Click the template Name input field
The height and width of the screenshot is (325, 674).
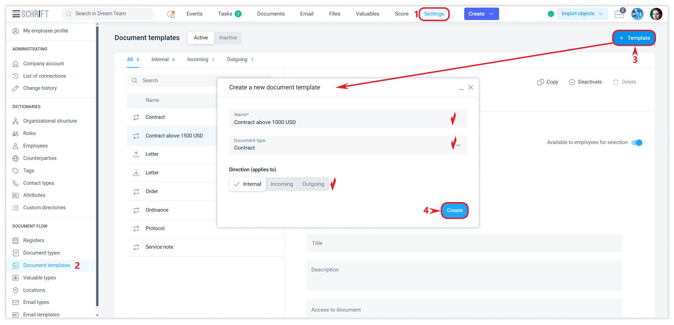click(339, 122)
